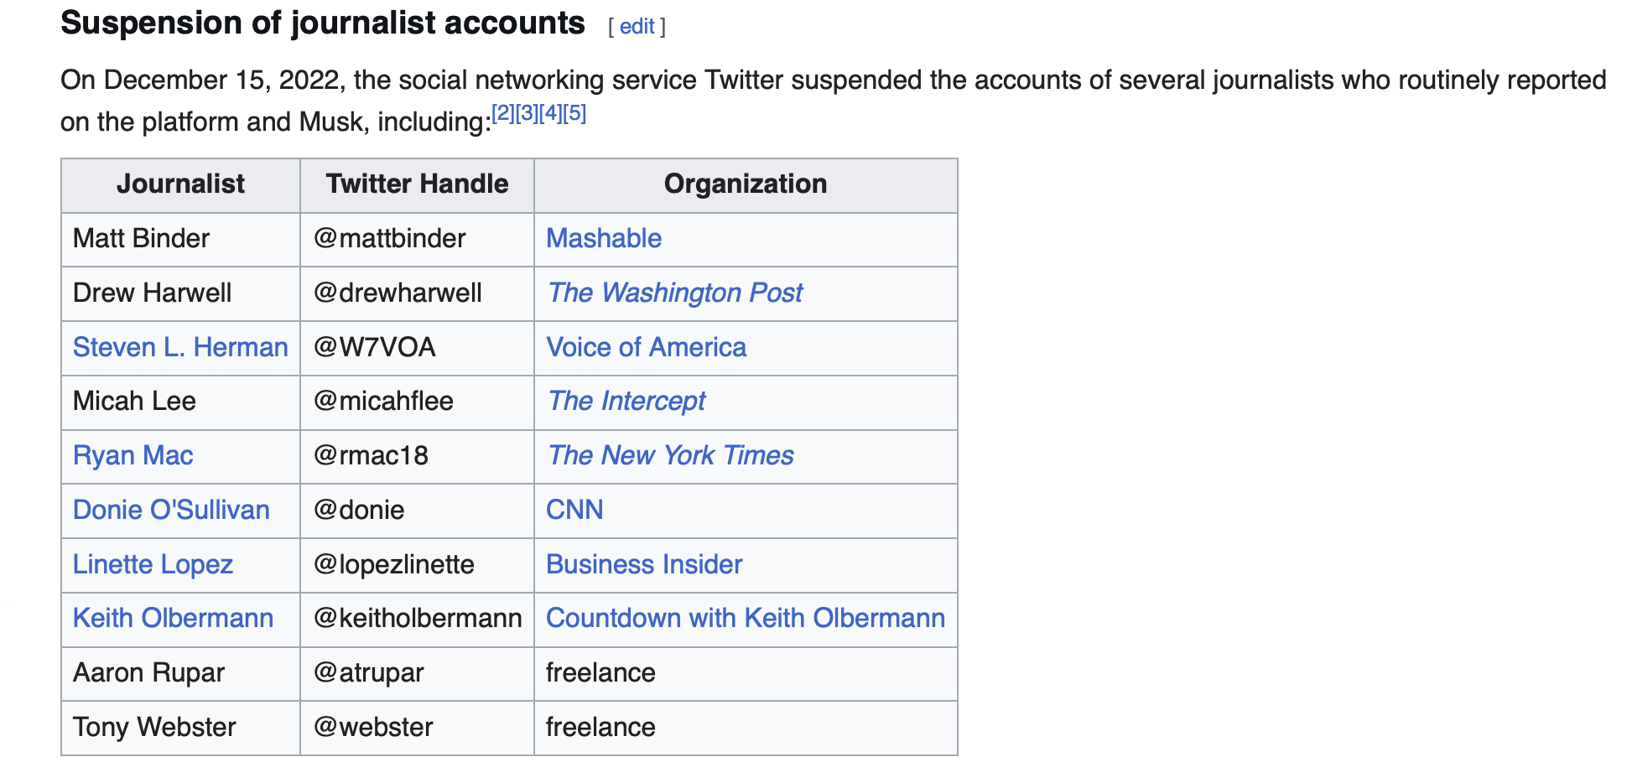Open Linette Lopez's article
Screen dimensions: 1627x783
pyautogui.click(x=153, y=564)
